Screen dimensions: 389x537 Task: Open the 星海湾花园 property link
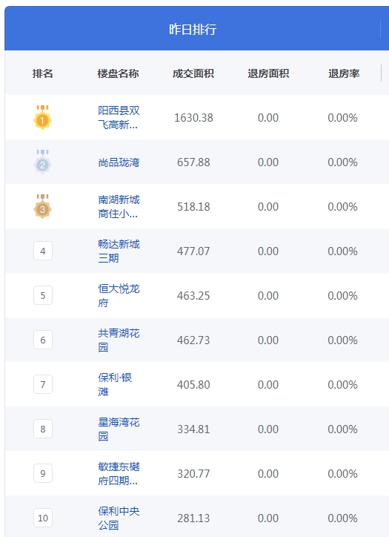coord(119,429)
